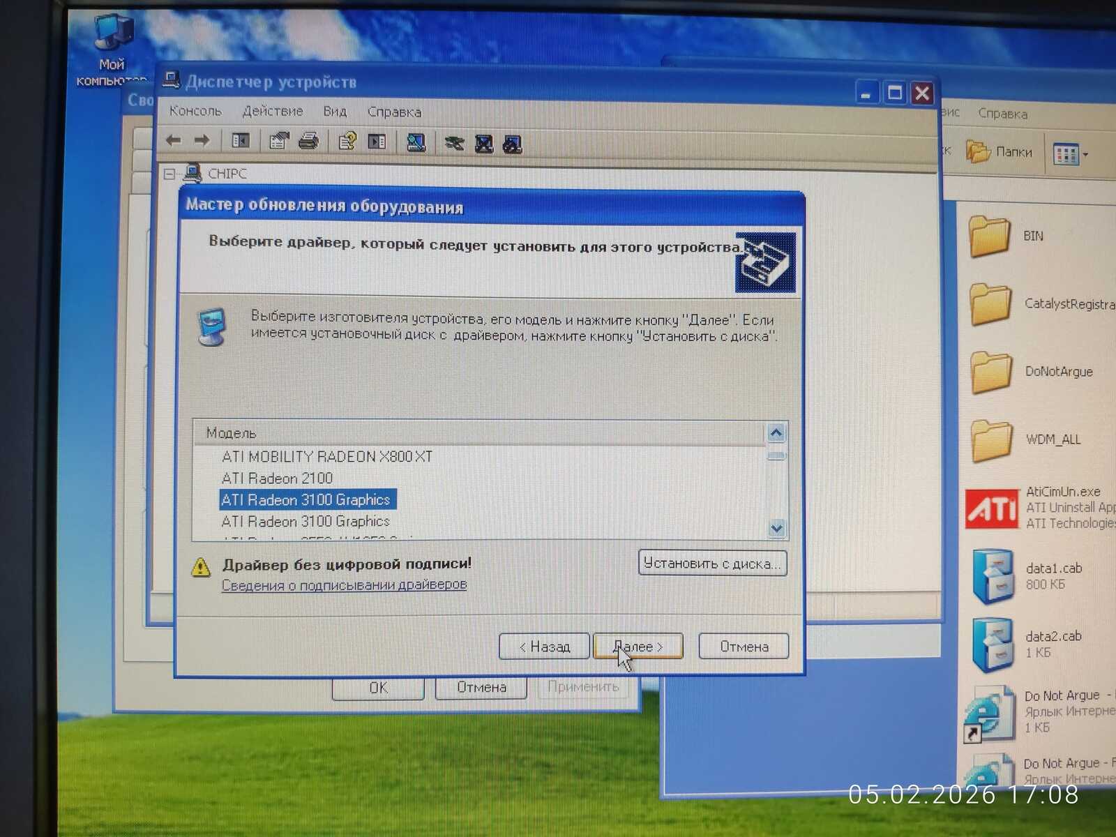Open the Консоль menu
The width and height of the screenshot is (1116, 837).
195,111
